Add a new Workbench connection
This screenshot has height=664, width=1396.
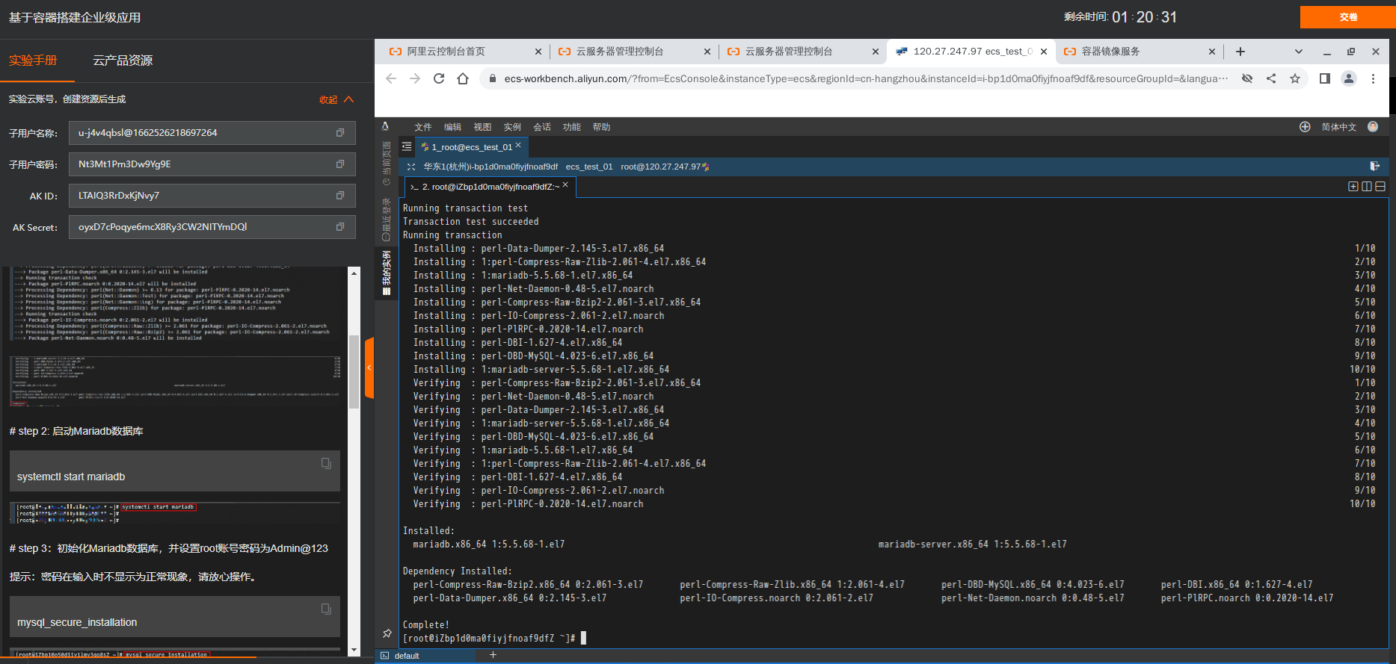pos(1305,127)
